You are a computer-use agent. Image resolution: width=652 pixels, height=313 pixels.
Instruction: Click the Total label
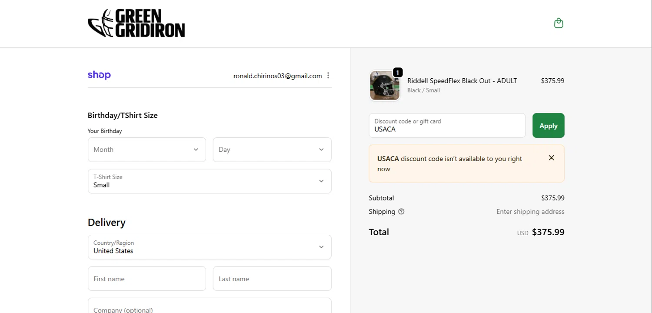379,232
